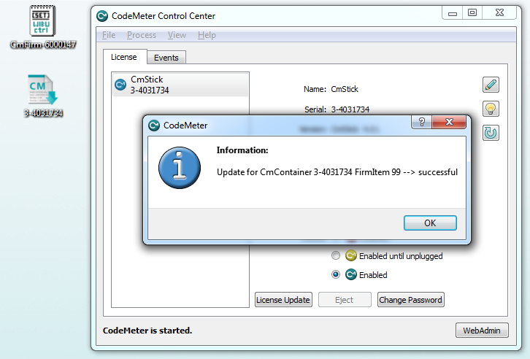Click the Change Password button

[x=411, y=300]
